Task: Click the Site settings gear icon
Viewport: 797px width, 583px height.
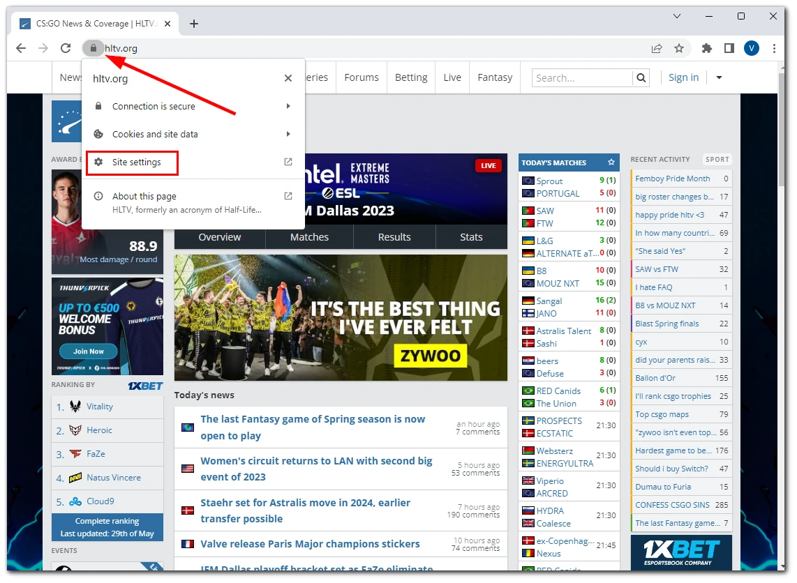Action: pos(98,162)
